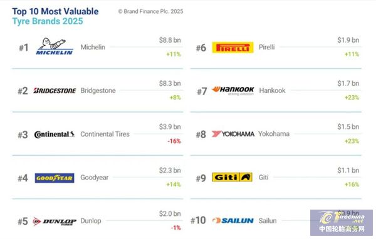Click the Michelin man logo
This screenshot has height=239, width=376.
coord(55,46)
